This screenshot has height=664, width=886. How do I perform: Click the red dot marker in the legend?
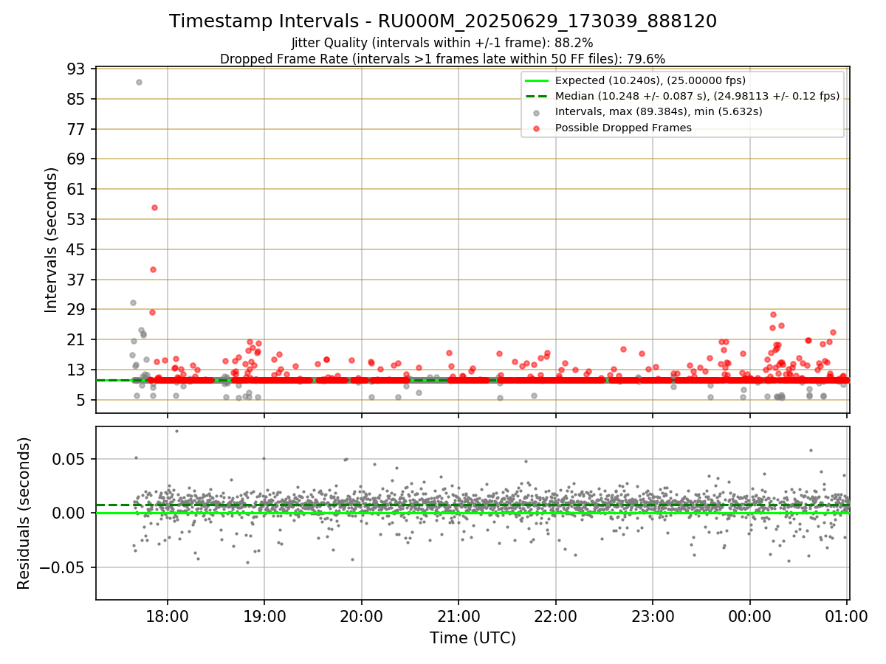(537, 128)
